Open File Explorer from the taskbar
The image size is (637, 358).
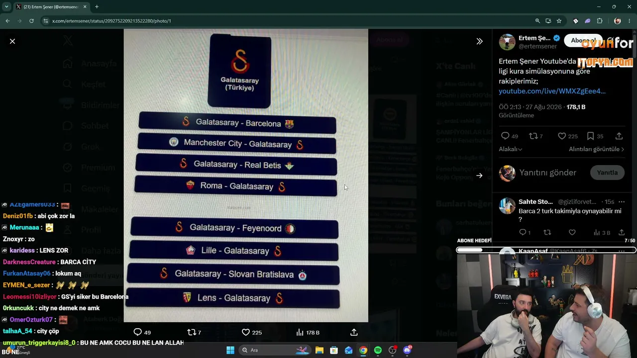click(x=319, y=350)
